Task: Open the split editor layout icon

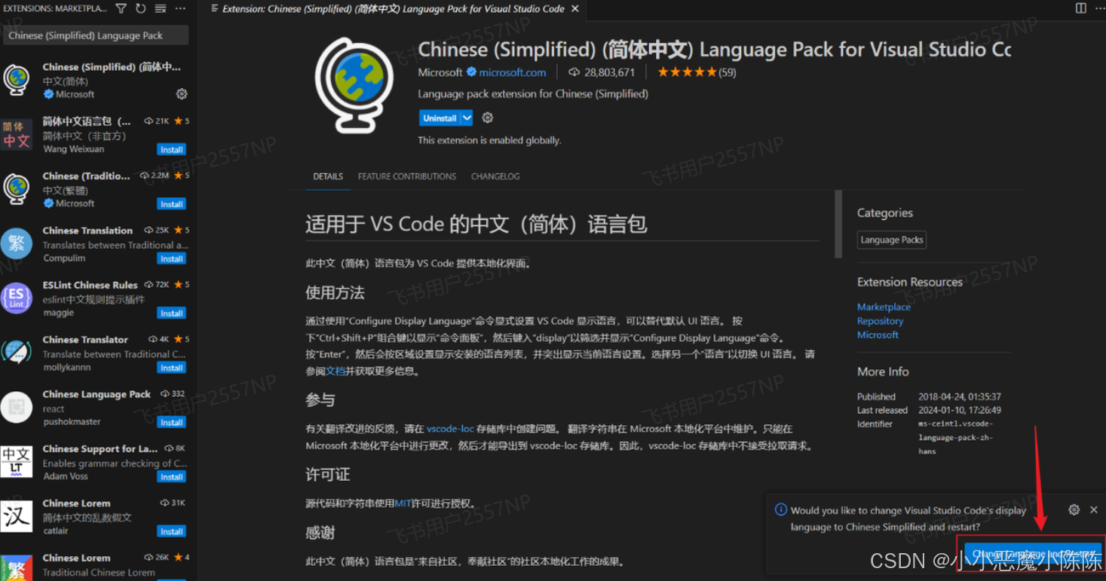Action: tap(1080, 8)
